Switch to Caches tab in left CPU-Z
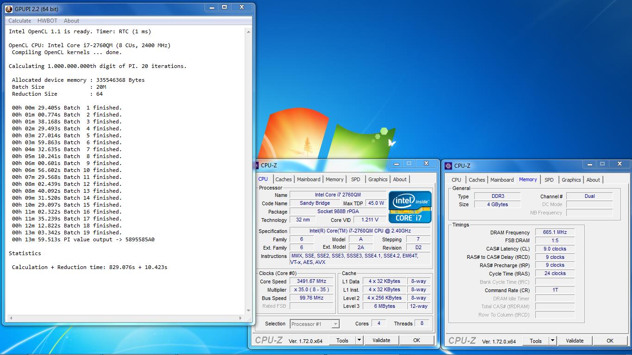The width and height of the screenshot is (632, 355). pyautogui.click(x=284, y=179)
